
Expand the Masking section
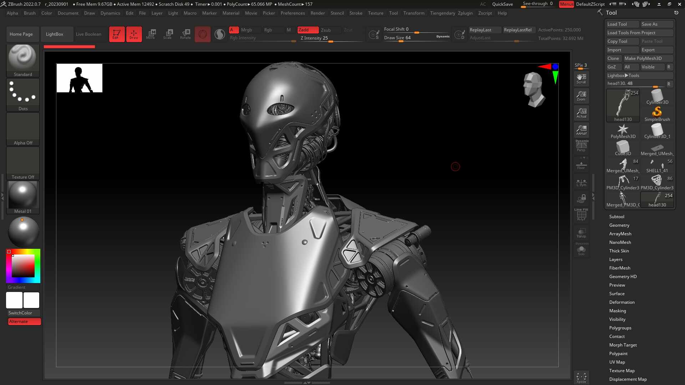pos(617,311)
